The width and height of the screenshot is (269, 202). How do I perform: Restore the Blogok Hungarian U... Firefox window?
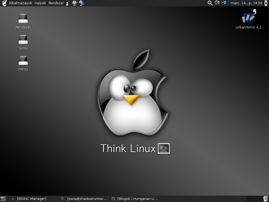(x=134, y=199)
